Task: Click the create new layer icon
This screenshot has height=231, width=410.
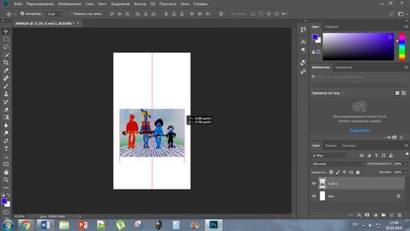Action: [392, 215]
